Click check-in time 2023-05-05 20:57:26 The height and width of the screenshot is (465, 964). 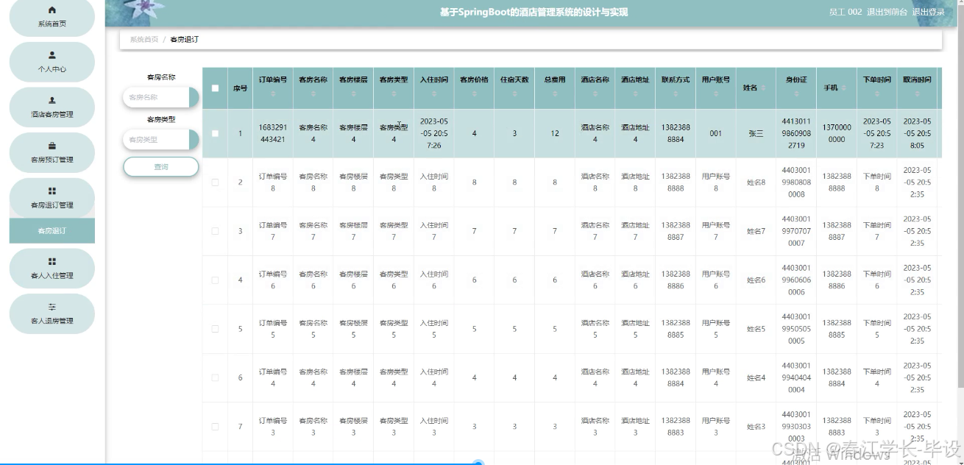coord(434,134)
